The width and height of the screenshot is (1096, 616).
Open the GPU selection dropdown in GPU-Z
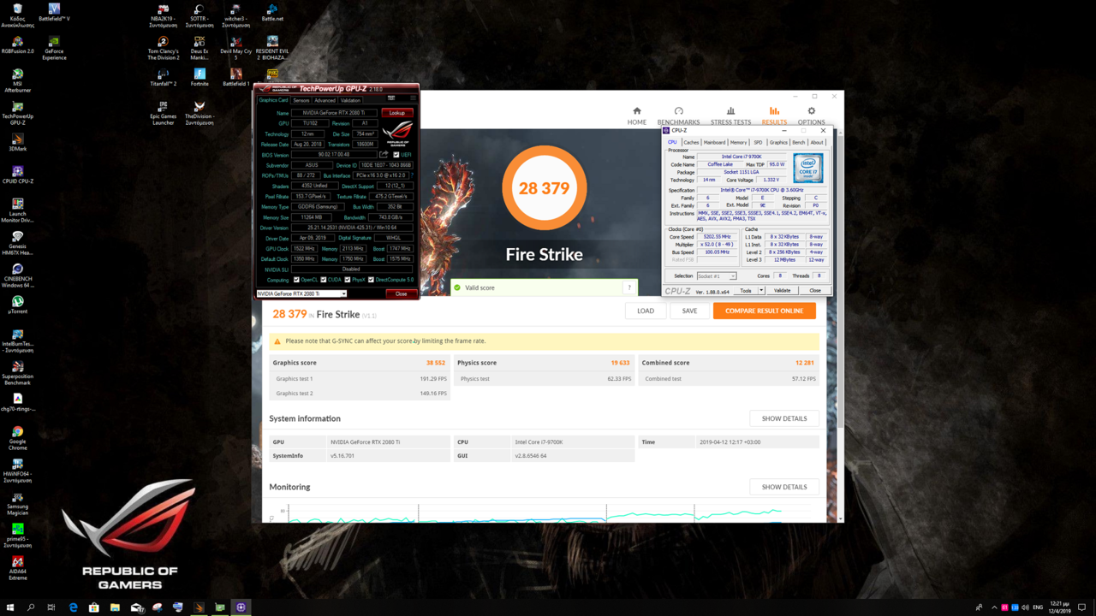coord(301,293)
